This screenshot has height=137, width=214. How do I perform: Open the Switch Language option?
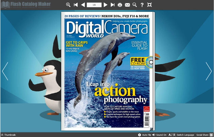(x=181, y=135)
